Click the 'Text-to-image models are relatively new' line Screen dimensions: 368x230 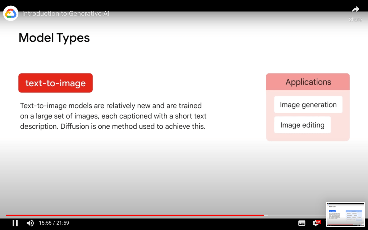click(x=111, y=106)
